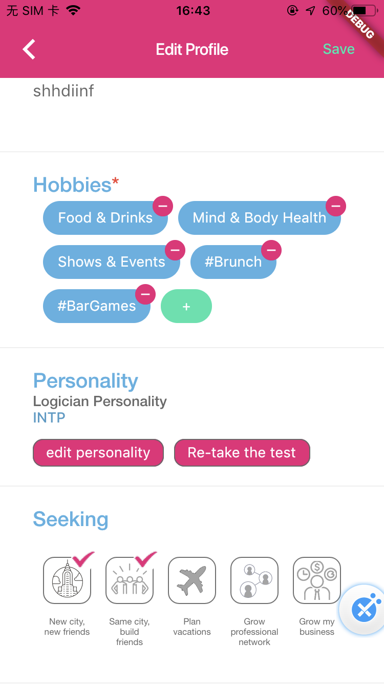The height and width of the screenshot is (684, 384).
Task: Uncheck Same city, build friends option
Action: 130,580
